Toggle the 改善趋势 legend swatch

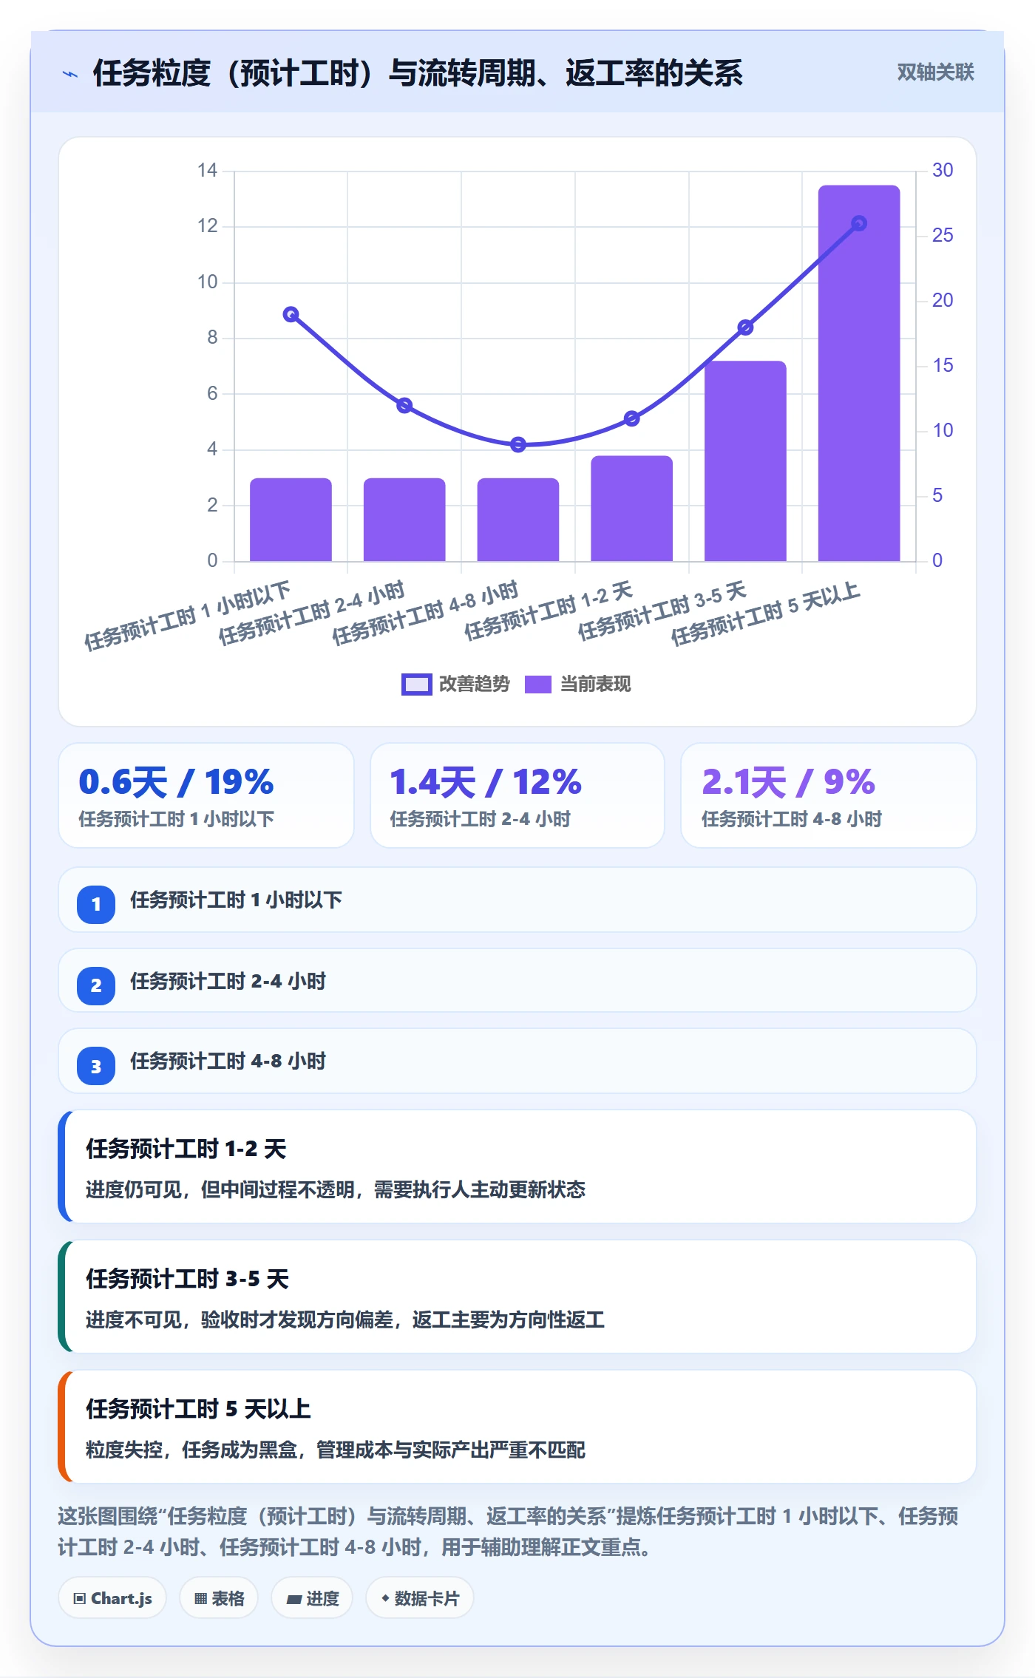416,685
